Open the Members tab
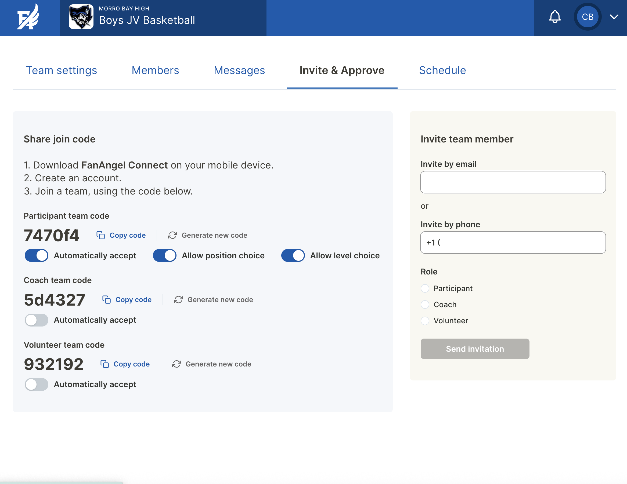Image resolution: width=627 pixels, height=484 pixels. coord(155,70)
